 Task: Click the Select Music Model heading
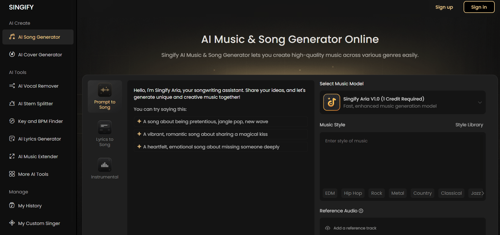coord(342,84)
